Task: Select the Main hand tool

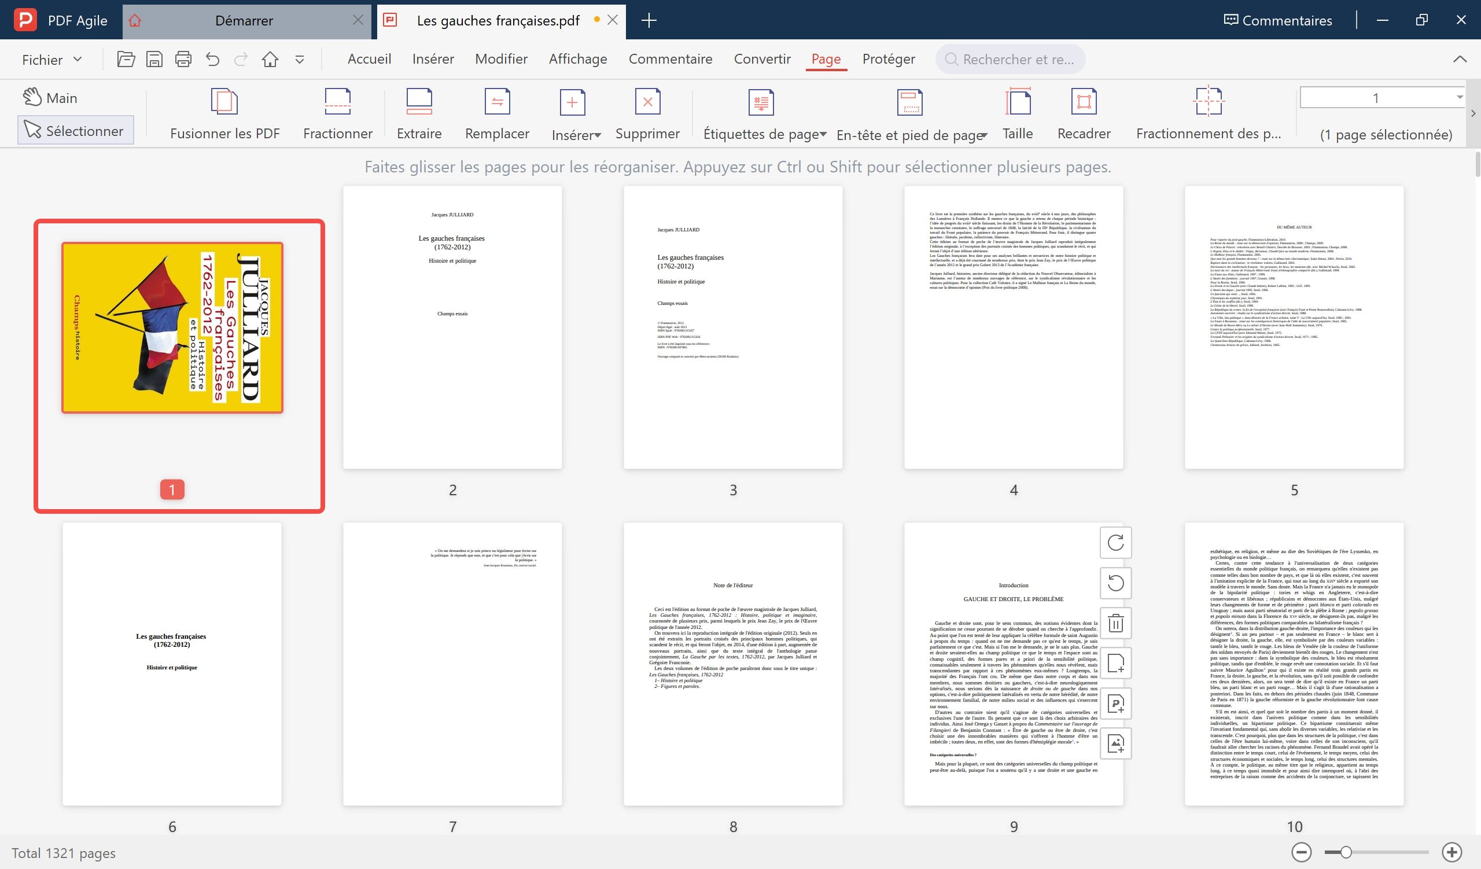Action: point(50,98)
